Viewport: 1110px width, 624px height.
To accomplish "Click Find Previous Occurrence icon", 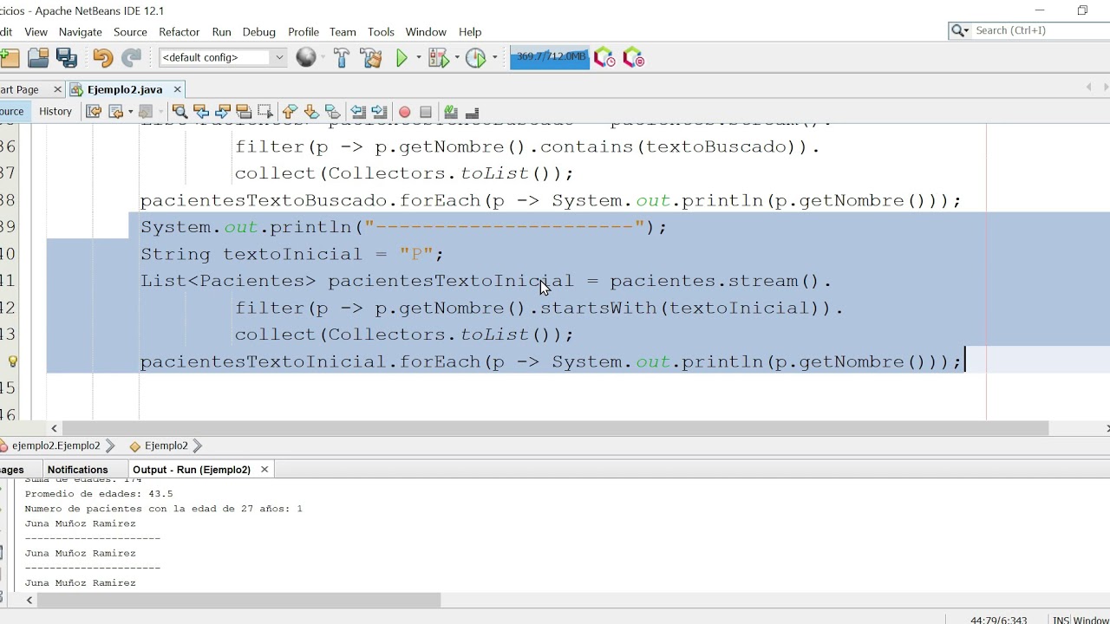I will [201, 112].
